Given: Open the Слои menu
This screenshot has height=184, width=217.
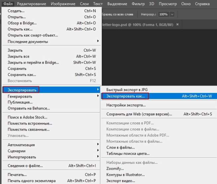Looking at the screenshot, I should (84, 4).
